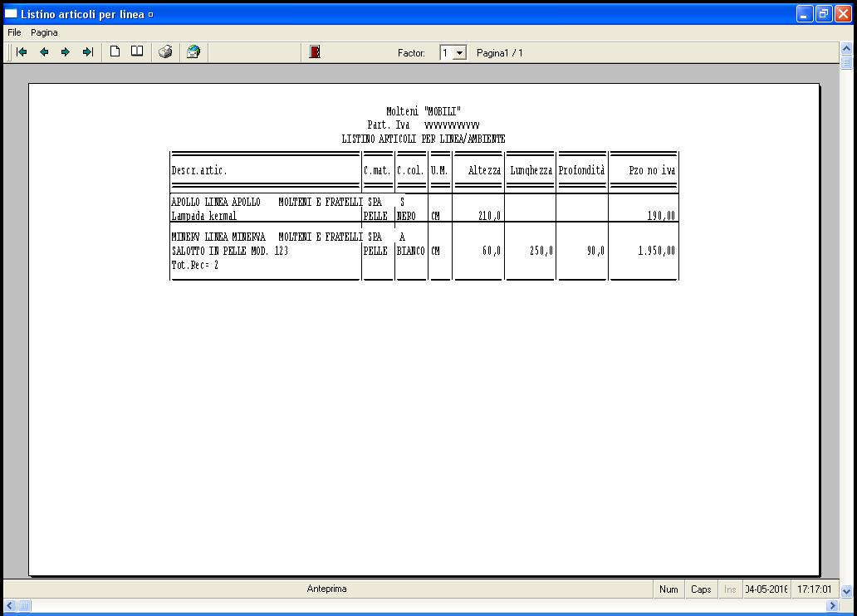
Task: Switch to single page view
Action: click(115, 52)
